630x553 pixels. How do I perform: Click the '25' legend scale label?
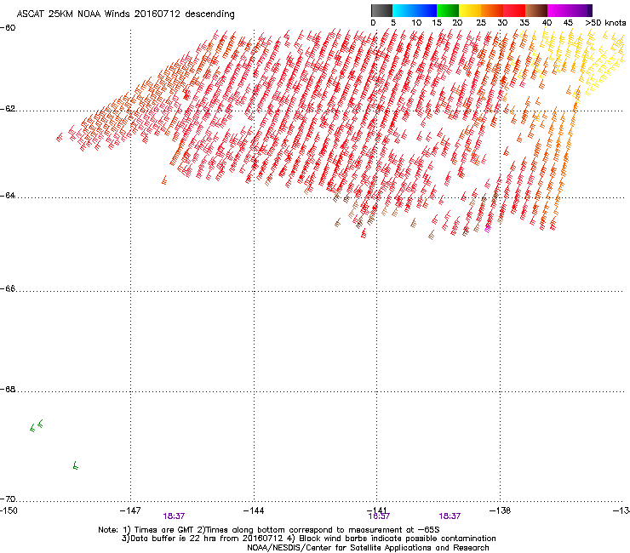[481, 23]
